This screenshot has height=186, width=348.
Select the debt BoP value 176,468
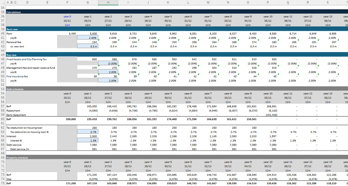188,106
